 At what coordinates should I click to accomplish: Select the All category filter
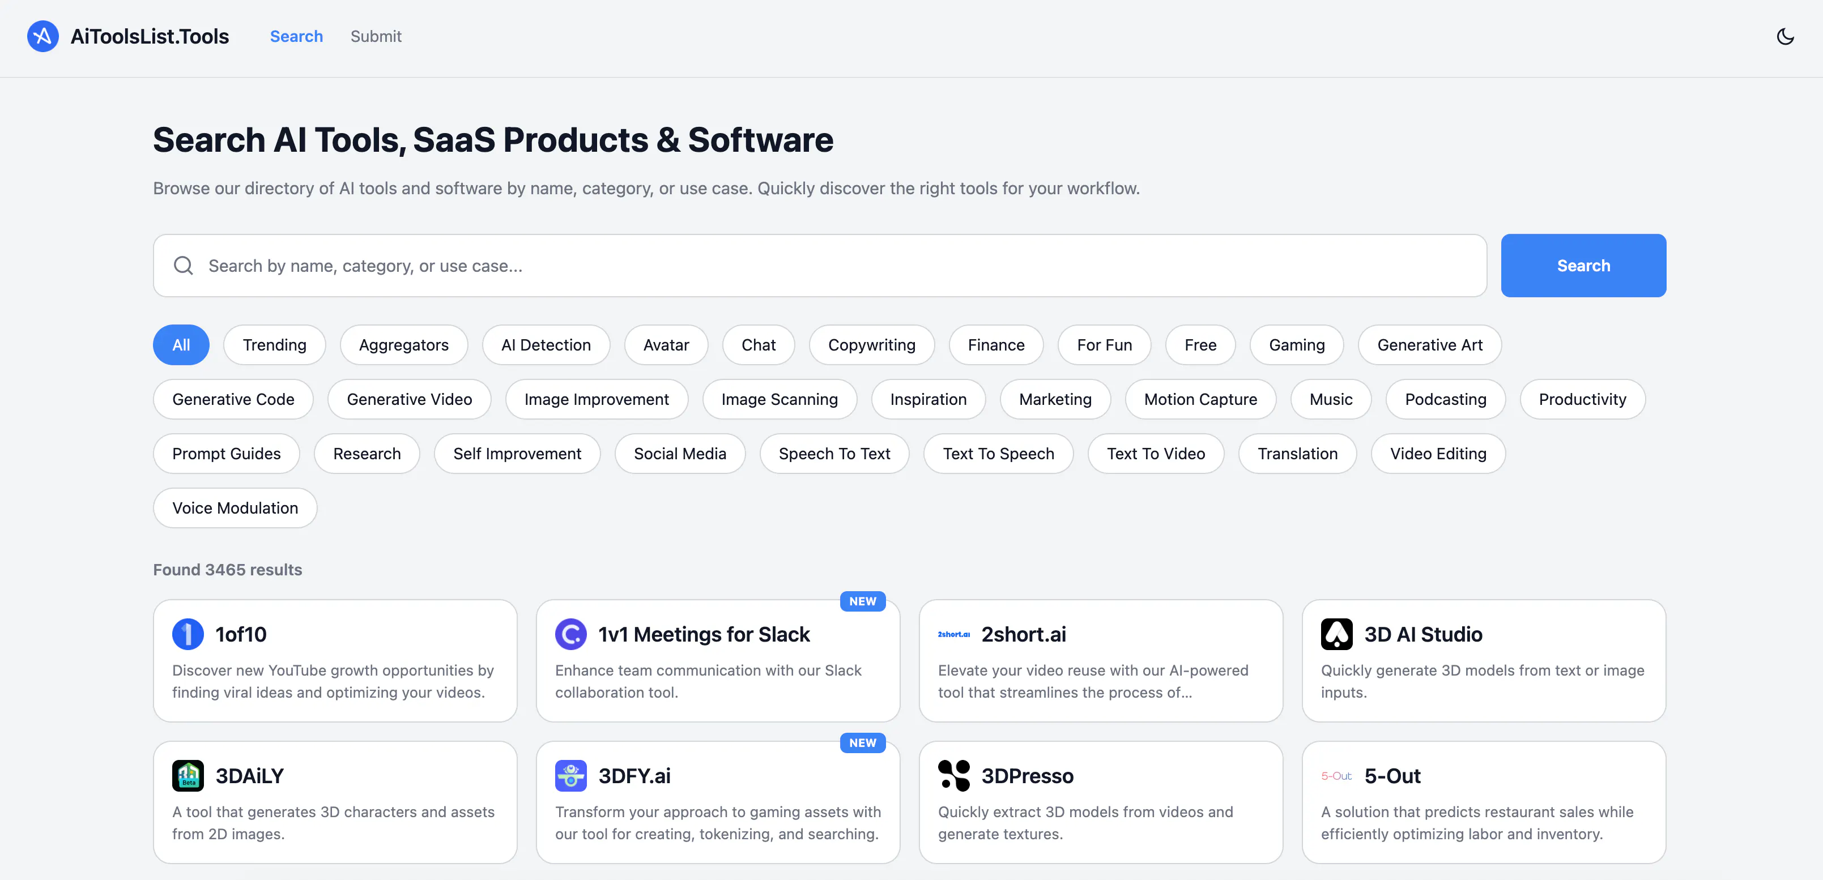(x=181, y=344)
